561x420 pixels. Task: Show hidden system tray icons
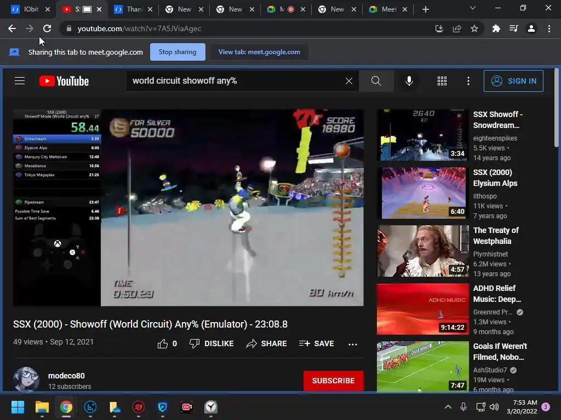[x=448, y=407]
